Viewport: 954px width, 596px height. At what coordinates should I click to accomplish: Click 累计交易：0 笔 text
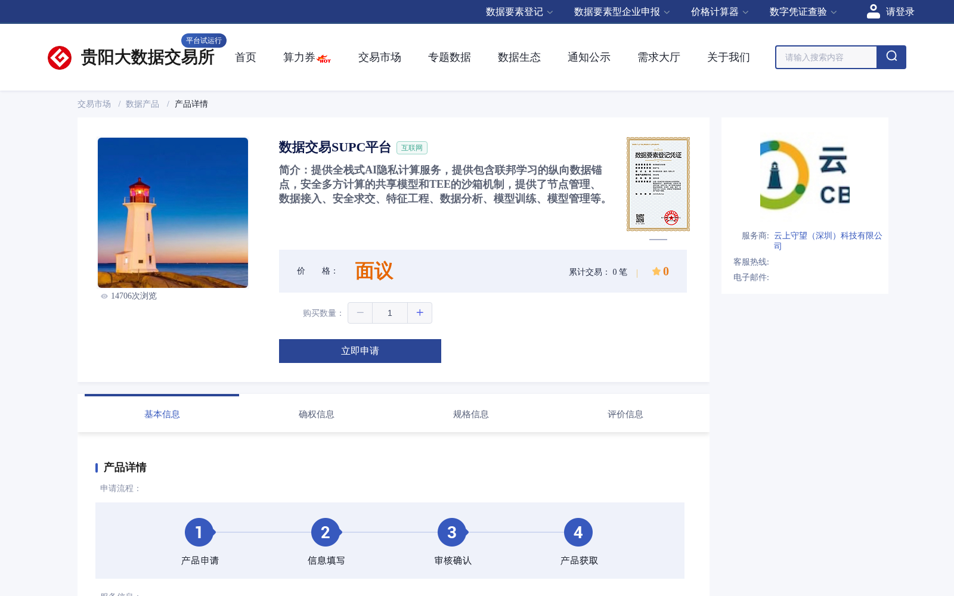[x=598, y=272]
